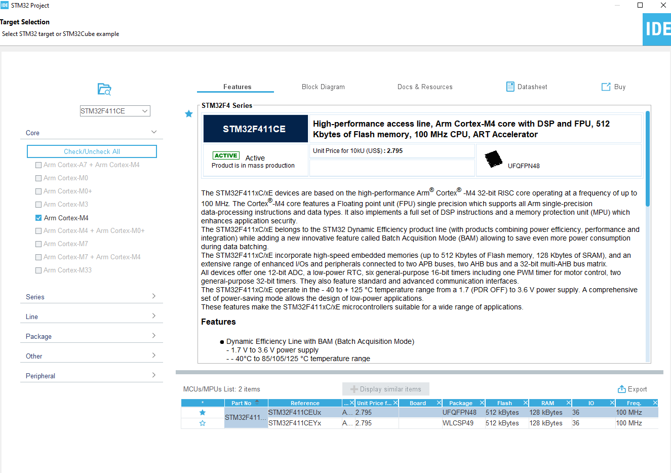Screen dimensions: 671x473
Task: Expand the Line filter section
Action: click(x=154, y=316)
